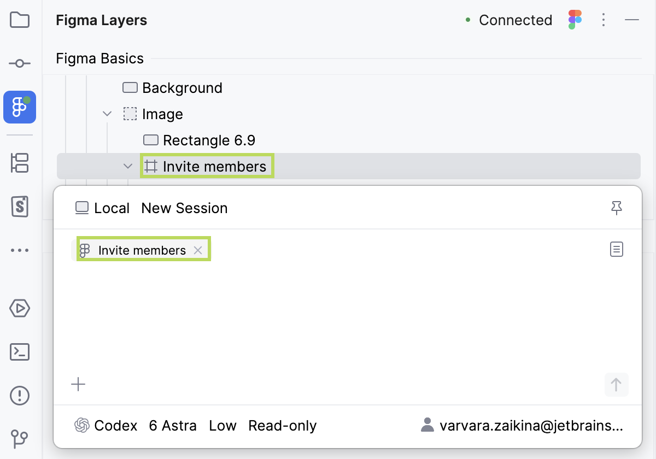Send the message with arrow button
This screenshot has width=656, height=459.
617,385
